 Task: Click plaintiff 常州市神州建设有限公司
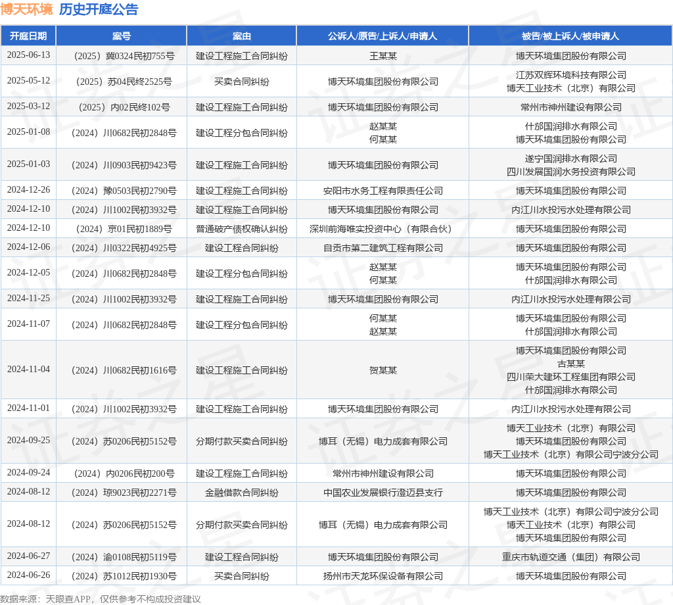pos(383,473)
